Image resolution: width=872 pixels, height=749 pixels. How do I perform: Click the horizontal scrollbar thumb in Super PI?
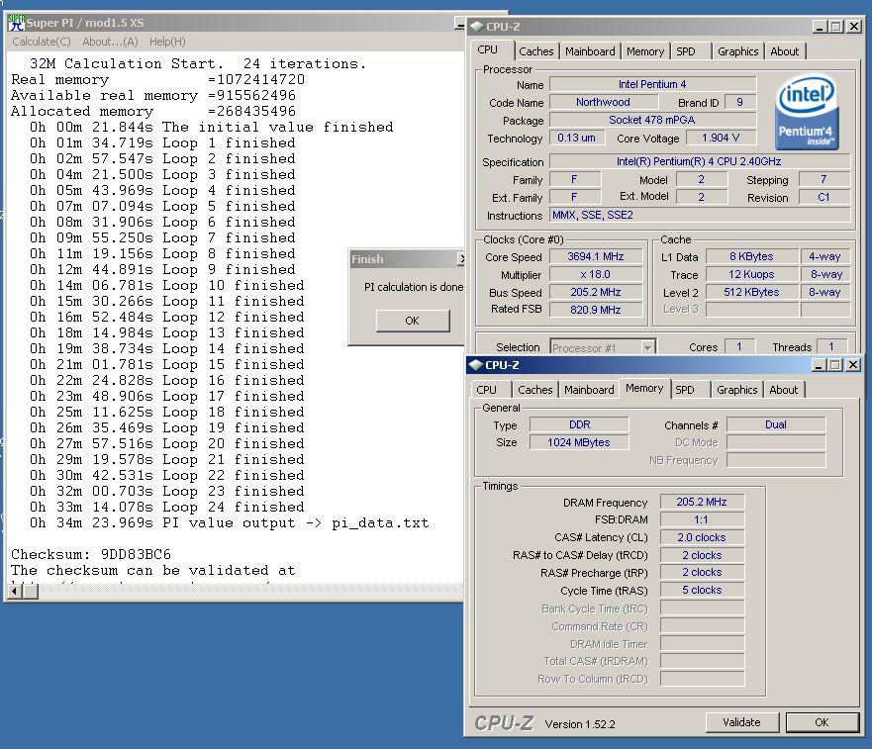coord(30,592)
